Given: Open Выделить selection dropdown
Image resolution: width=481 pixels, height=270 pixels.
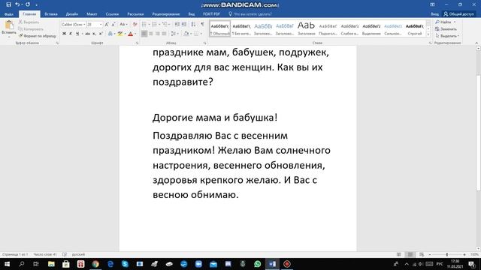Looking at the screenshot, I should coord(447,36).
